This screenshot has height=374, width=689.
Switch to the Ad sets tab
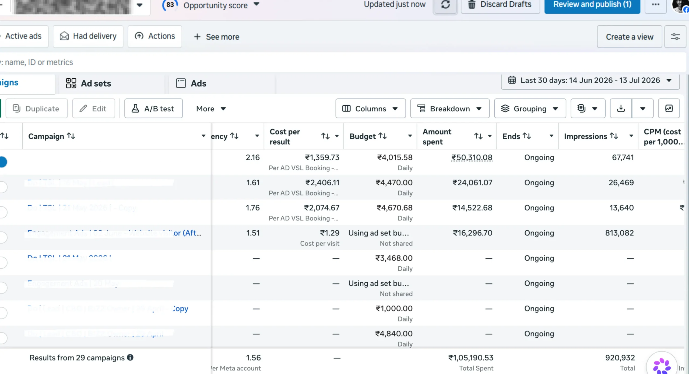pyautogui.click(x=89, y=84)
